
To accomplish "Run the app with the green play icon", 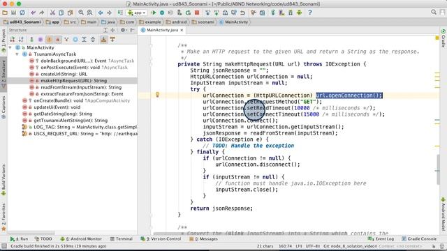I will [154, 13].
